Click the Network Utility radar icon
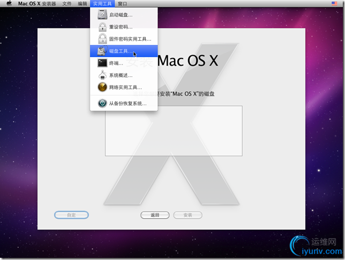The height and width of the screenshot is (260, 345). tap(102, 87)
